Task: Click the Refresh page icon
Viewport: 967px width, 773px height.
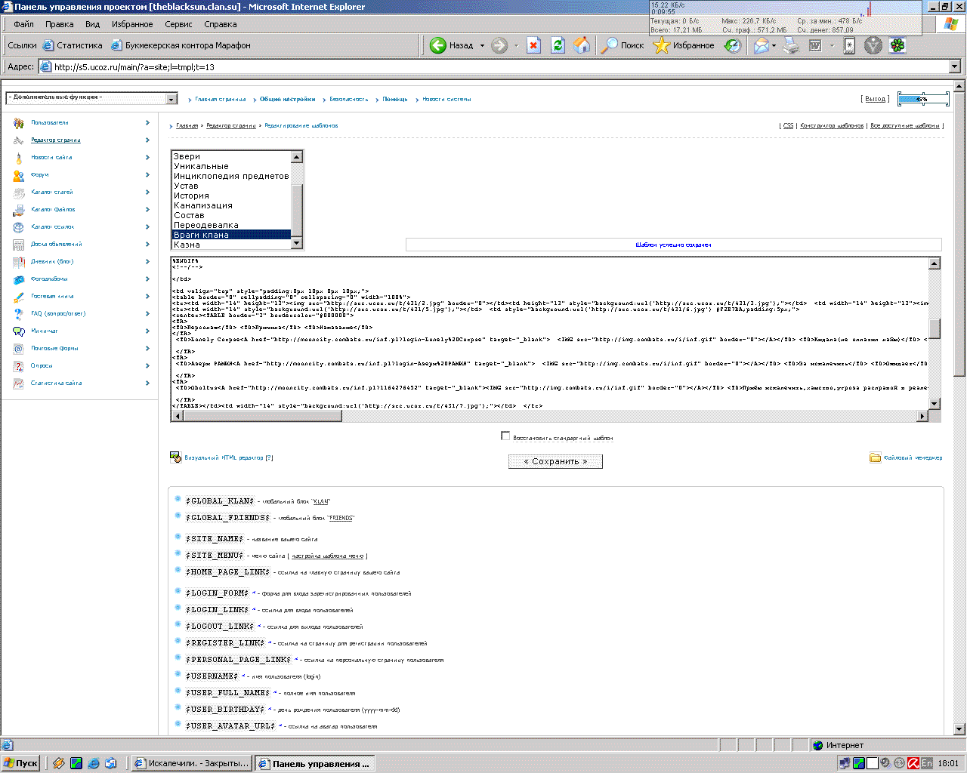Action: [x=558, y=45]
